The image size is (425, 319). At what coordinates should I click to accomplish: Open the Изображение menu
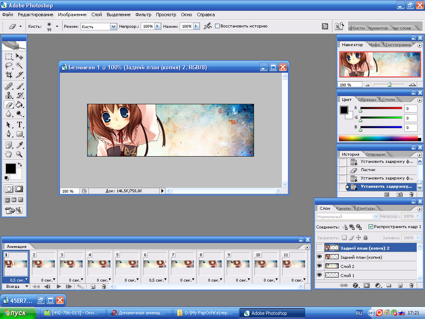(72, 15)
